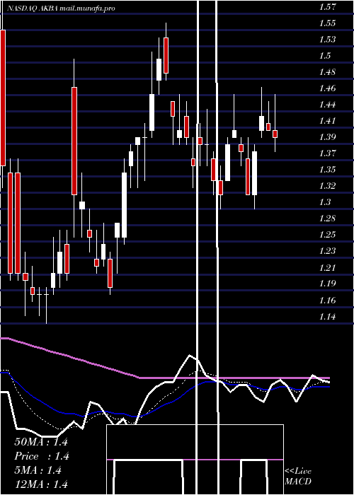Image resolution: width=354 pixels, height=495 pixels.
Task: Click the 1.57 price axis label
Action: click(327, 7)
